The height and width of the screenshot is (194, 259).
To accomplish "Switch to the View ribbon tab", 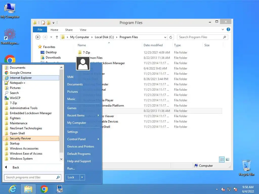I will (x=83, y=30).
